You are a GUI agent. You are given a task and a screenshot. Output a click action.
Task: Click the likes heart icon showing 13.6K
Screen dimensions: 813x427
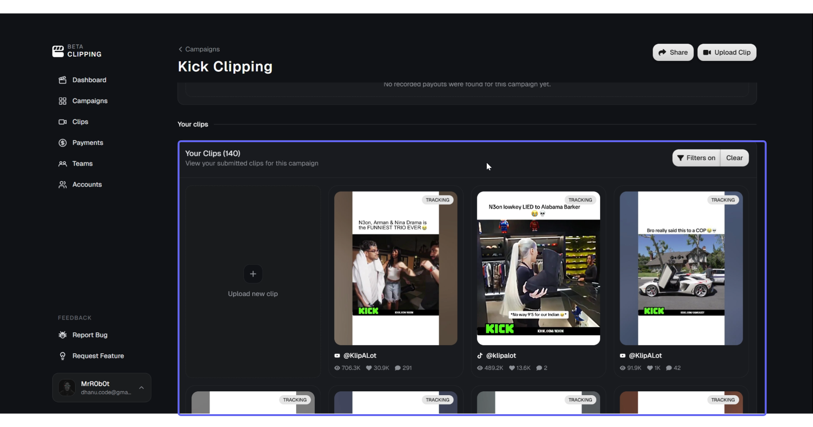(x=512, y=368)
